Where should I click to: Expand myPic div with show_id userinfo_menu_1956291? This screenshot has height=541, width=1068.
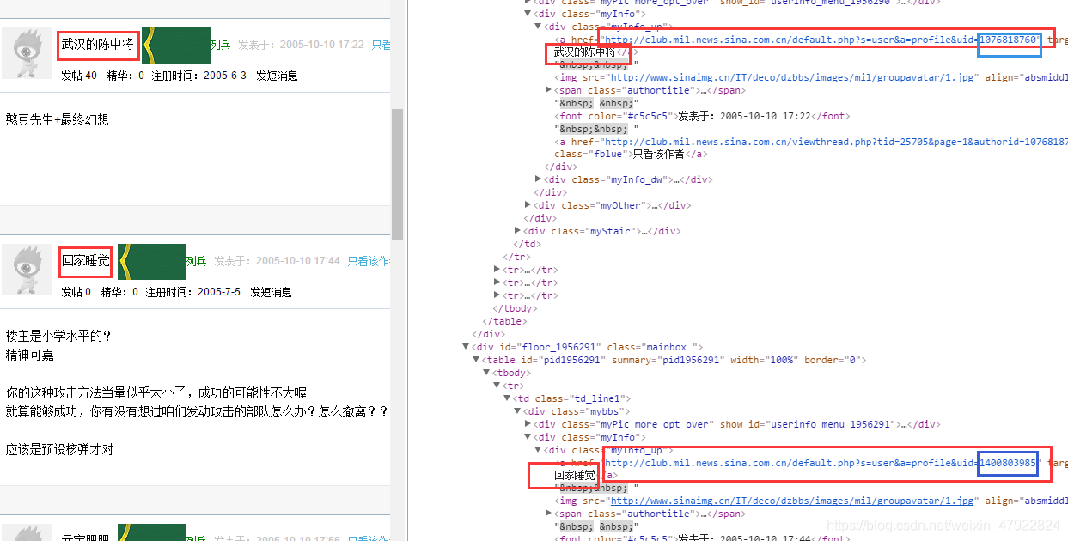pyautogui.click(x=528, y=424)
